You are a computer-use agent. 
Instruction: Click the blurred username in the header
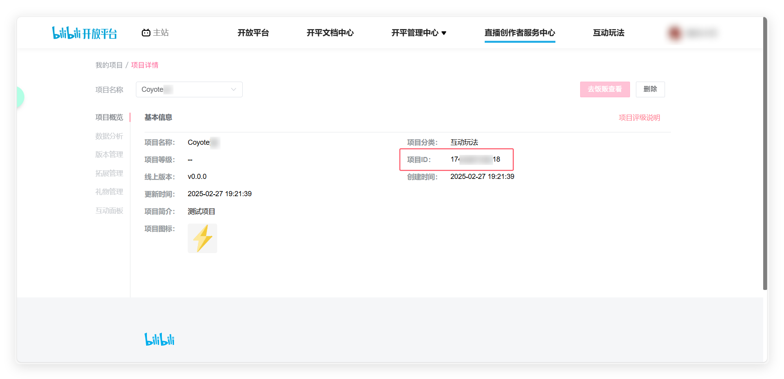tap(702, 33)
